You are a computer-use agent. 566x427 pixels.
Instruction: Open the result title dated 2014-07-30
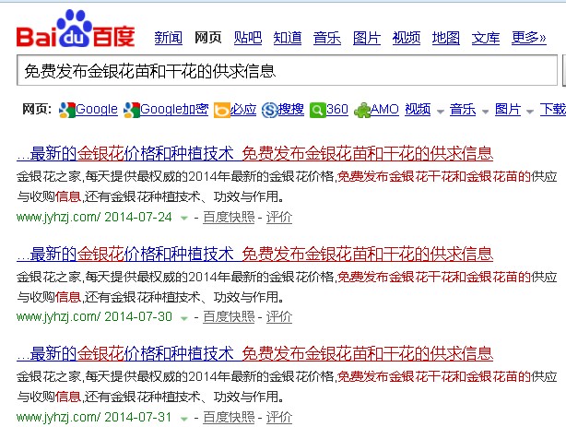click(254, 254)
